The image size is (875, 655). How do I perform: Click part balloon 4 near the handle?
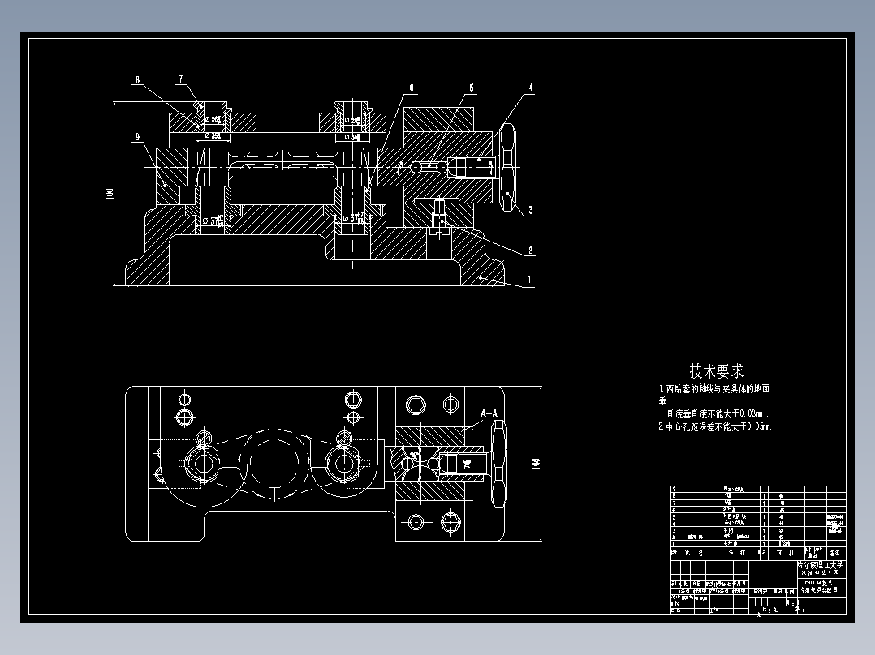(x=529, y=88)
